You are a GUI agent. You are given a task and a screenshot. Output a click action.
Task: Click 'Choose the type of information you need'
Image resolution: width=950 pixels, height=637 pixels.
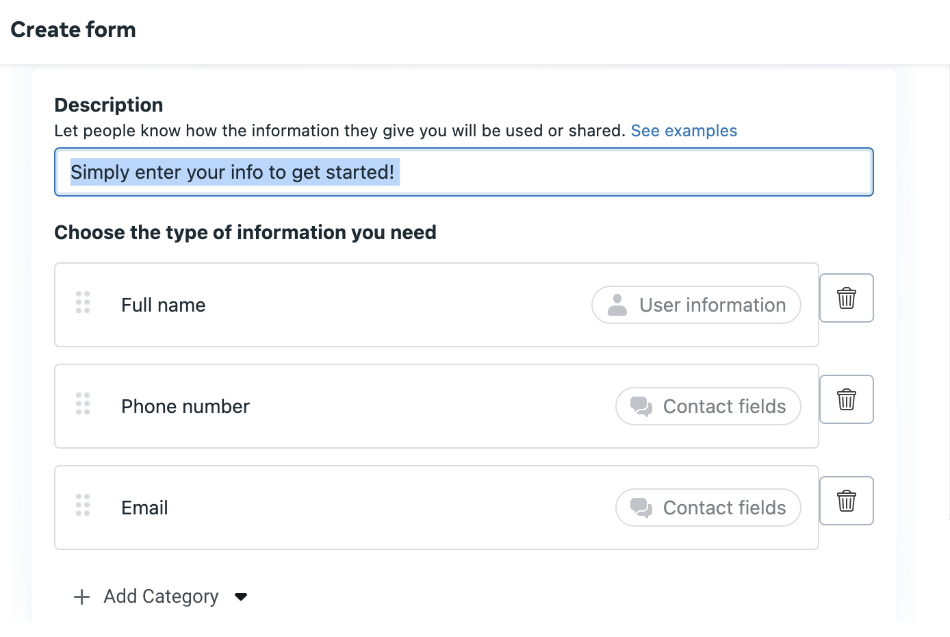pos(246,232)
